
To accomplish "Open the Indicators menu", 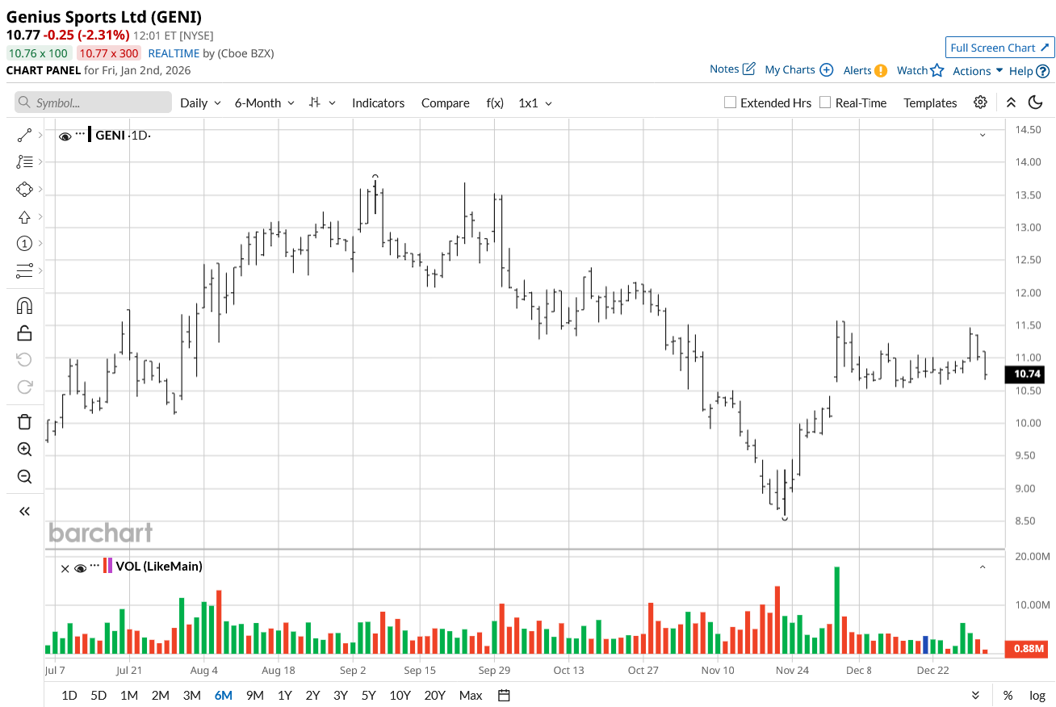I will click(378, 103).
